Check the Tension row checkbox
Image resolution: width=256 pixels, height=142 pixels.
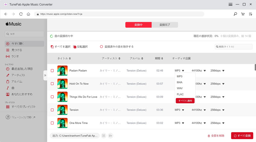[52, 110]
